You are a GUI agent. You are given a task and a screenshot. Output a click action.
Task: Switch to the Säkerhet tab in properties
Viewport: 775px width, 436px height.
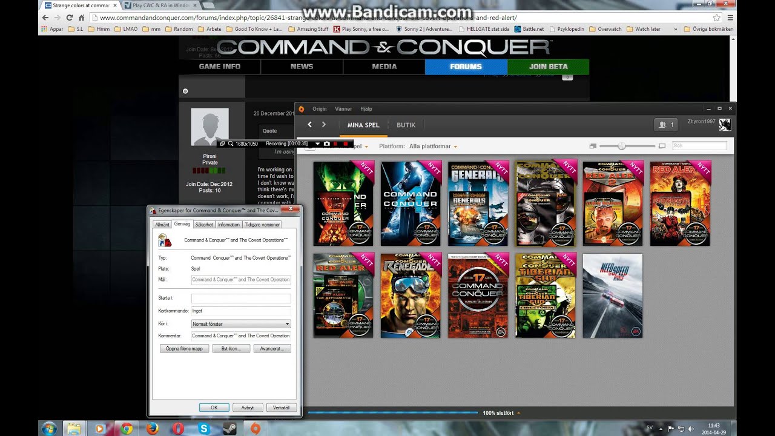coord(204,225)
